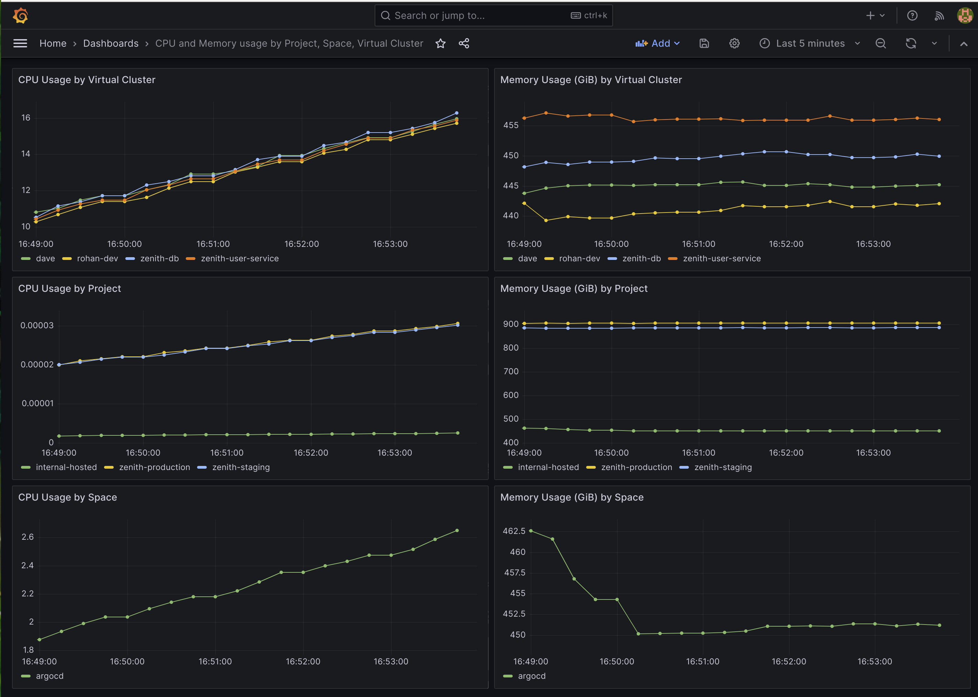
Task: Open dashboard settings gear
Action: pyautogui.click(x=734, y=43)
